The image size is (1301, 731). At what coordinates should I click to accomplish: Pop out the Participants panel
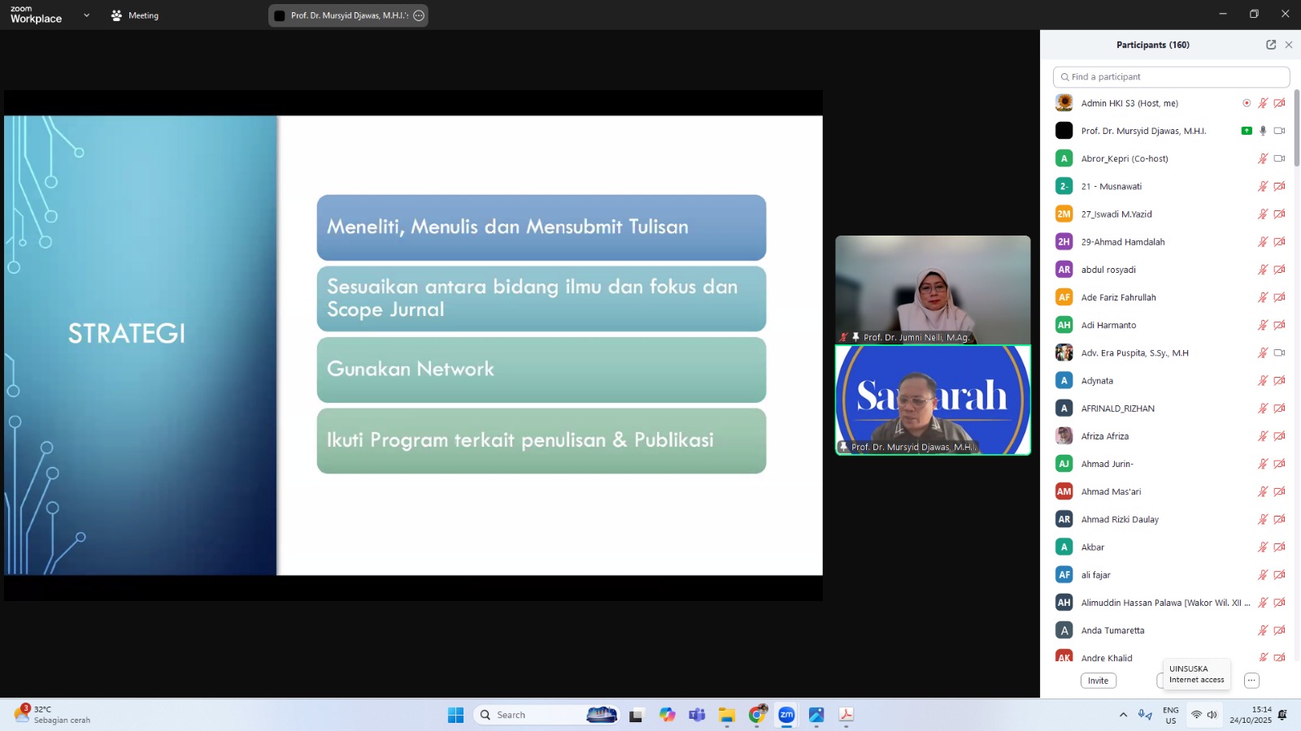[1271, 45]
